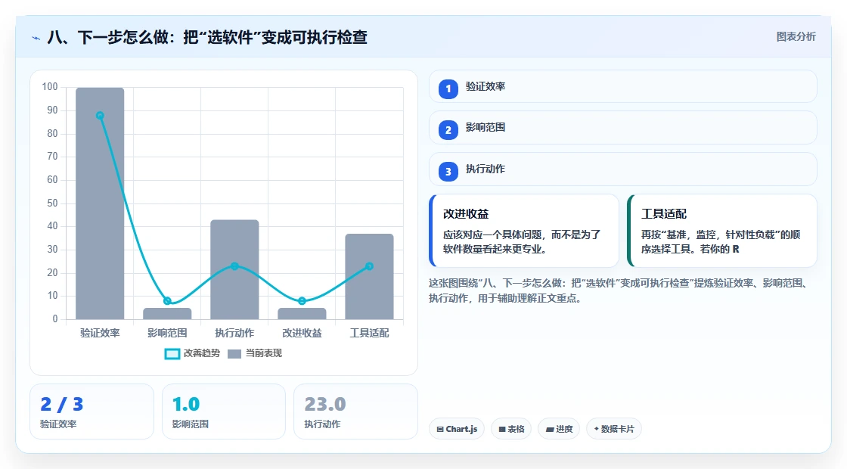Click the 23.0 执行动作 stat card
847x469 pixels.
tap(356, 412)
